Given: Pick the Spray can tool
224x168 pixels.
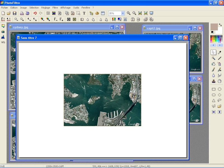Looking at the screenshot, I should pyautogui.click(x=220, y=64).
